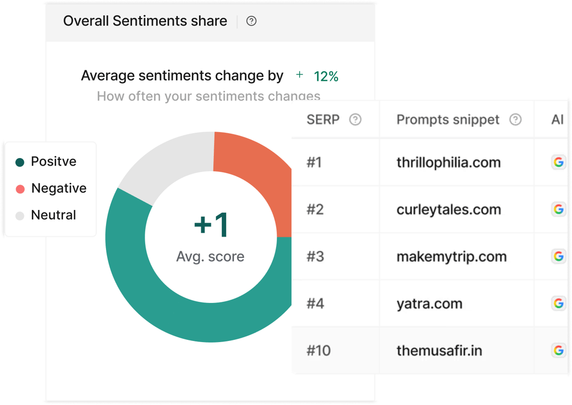Open the thrillophilia.com link

point(449,162)
